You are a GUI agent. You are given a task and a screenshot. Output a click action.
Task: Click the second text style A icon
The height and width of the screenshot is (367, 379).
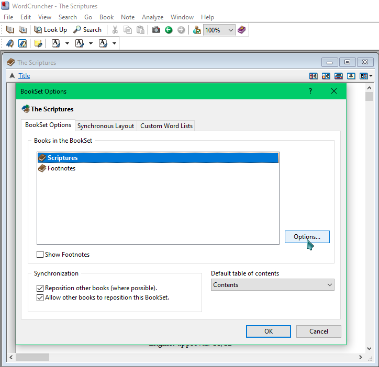click(x=79, y=43)
